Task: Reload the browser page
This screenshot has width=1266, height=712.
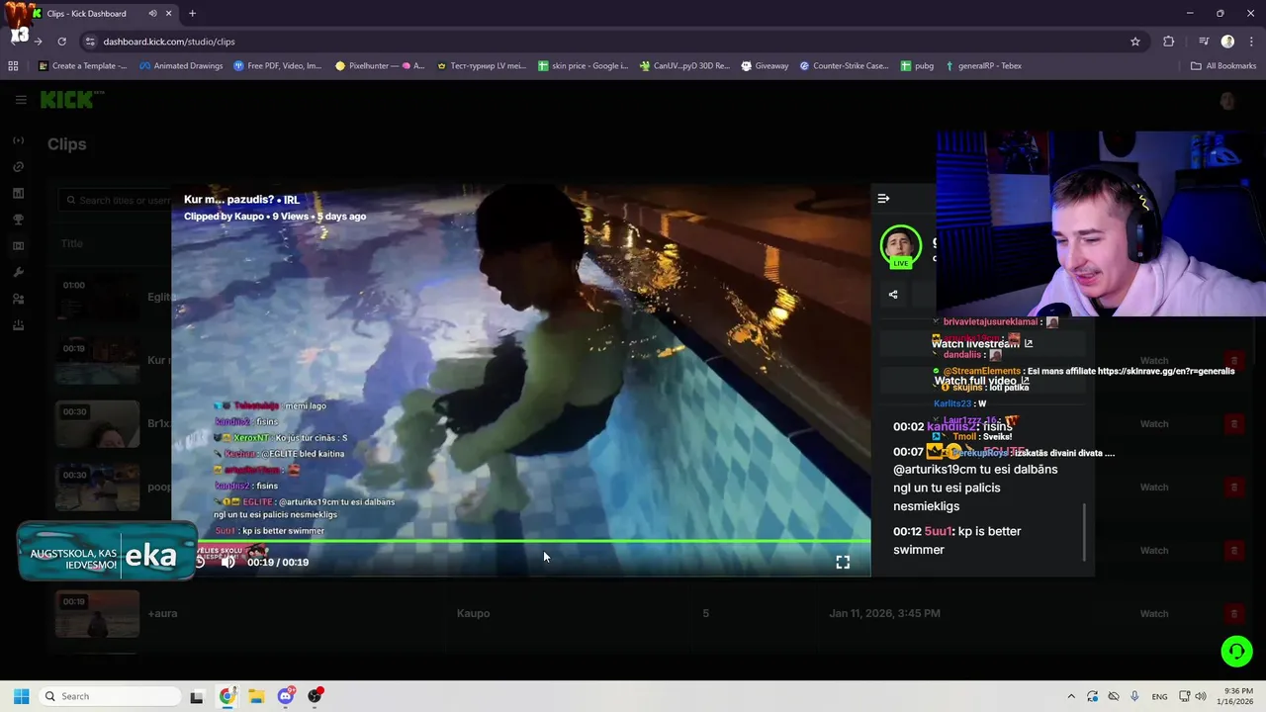Action: pos(61,42)
